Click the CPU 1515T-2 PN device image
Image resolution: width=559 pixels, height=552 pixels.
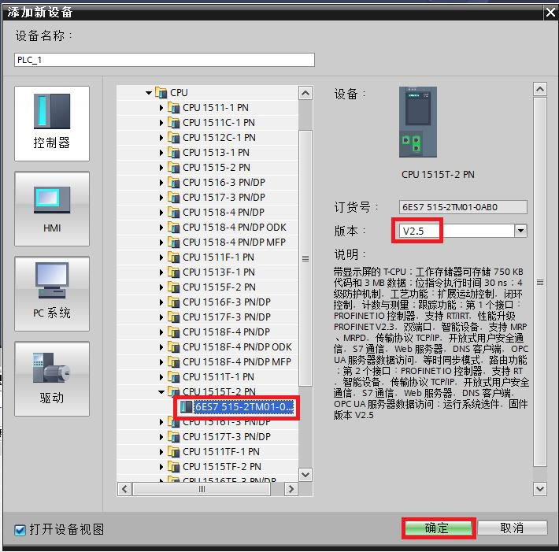tap(418, 122)
